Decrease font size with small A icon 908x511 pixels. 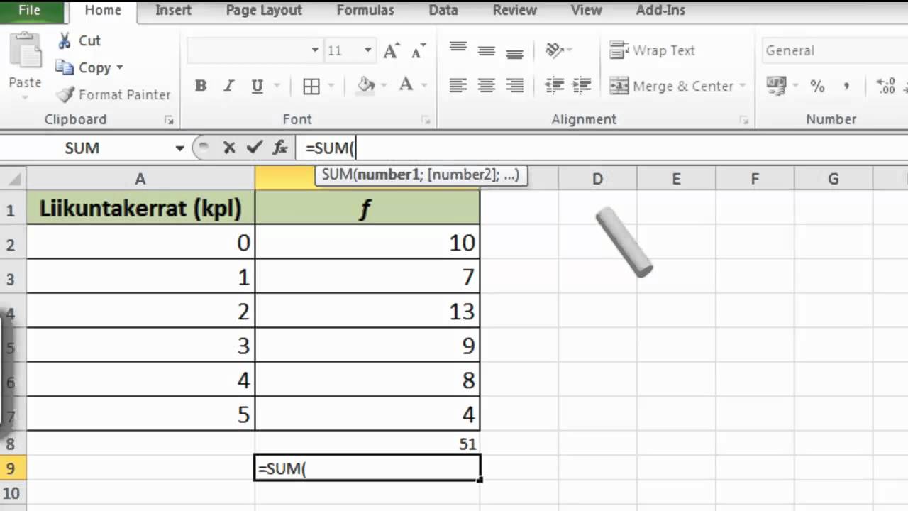pyautogui.click(x=419, y=50)
